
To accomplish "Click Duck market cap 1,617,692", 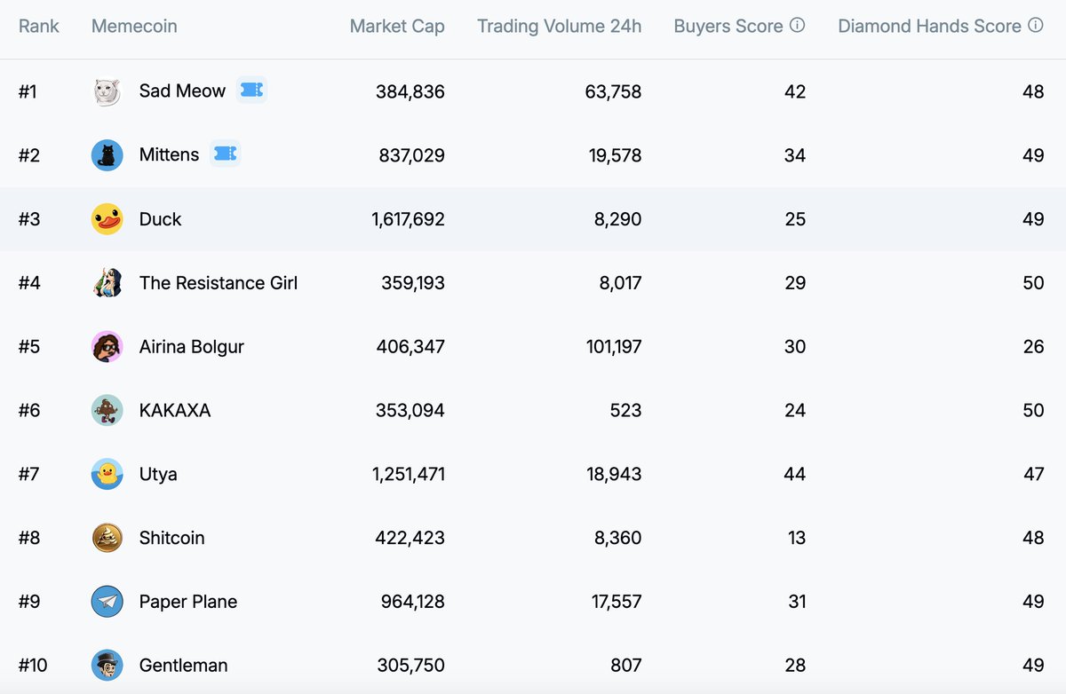I will pyautogui.click(x=408, y=219).
